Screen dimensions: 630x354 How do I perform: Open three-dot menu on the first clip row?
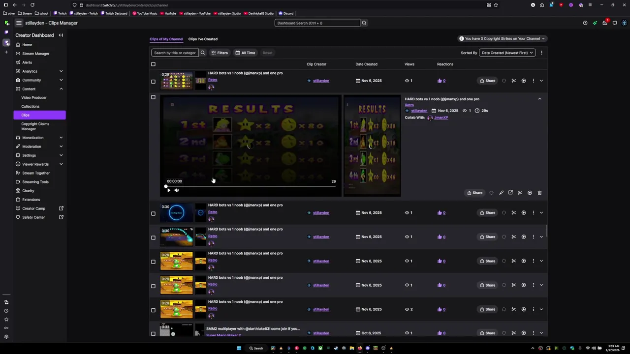(x=533, y=81)
